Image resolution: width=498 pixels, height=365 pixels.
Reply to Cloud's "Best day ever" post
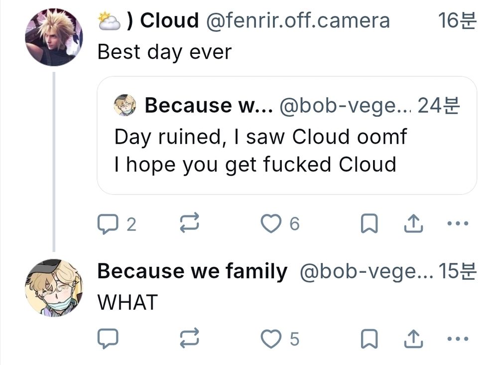click(107, 224)
